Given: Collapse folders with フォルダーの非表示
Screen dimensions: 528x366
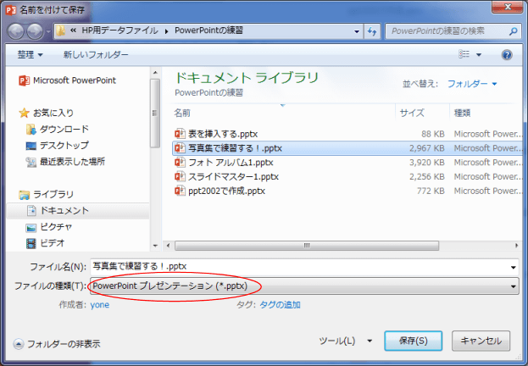Looking at the screenshot, I should click(57, 344).
